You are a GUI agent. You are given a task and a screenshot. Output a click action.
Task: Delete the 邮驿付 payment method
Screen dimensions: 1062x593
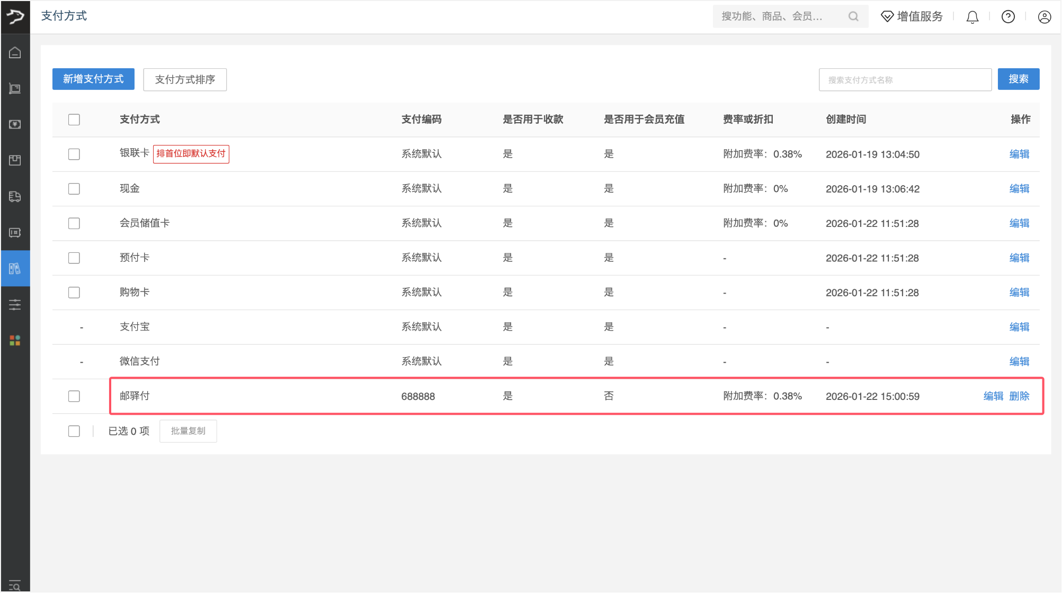click(x=1019, y=396)
